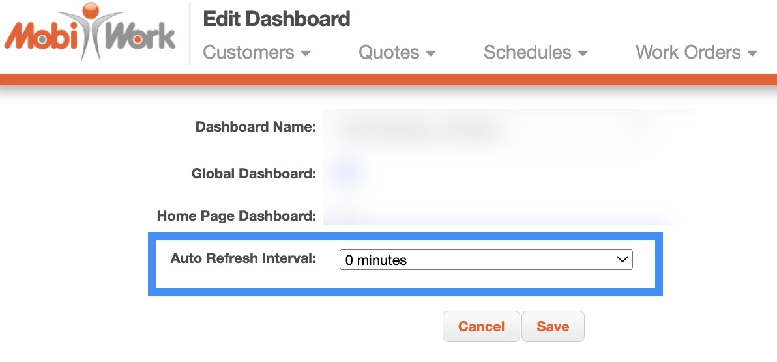
Task: Click the arrow next to Work Orders
Action: (752, 53)
